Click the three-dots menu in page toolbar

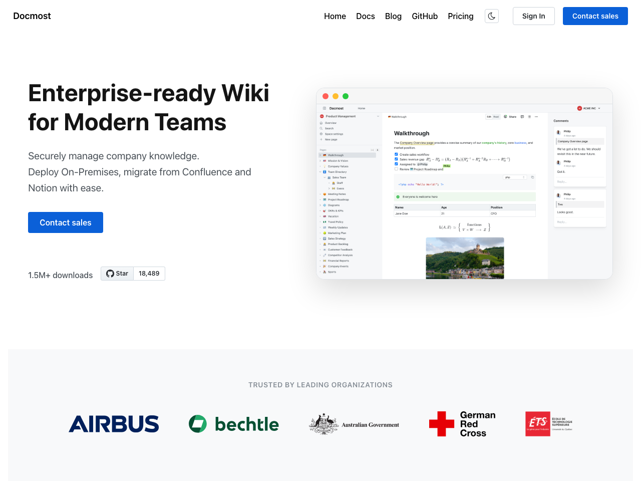536,117
